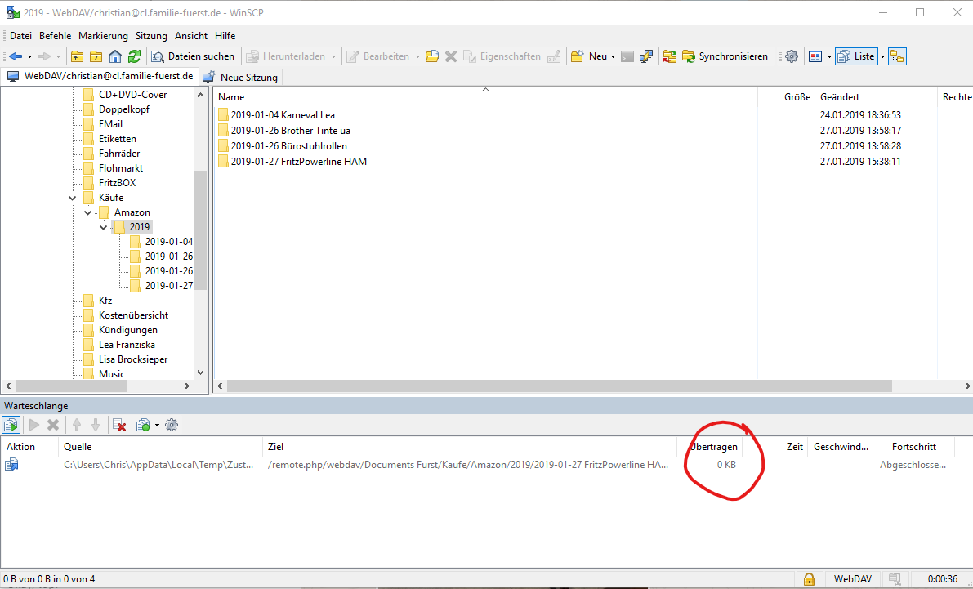Click the WebDAV indicator in the status bar
The image size is (973, 589).
[x=851, y=578]
